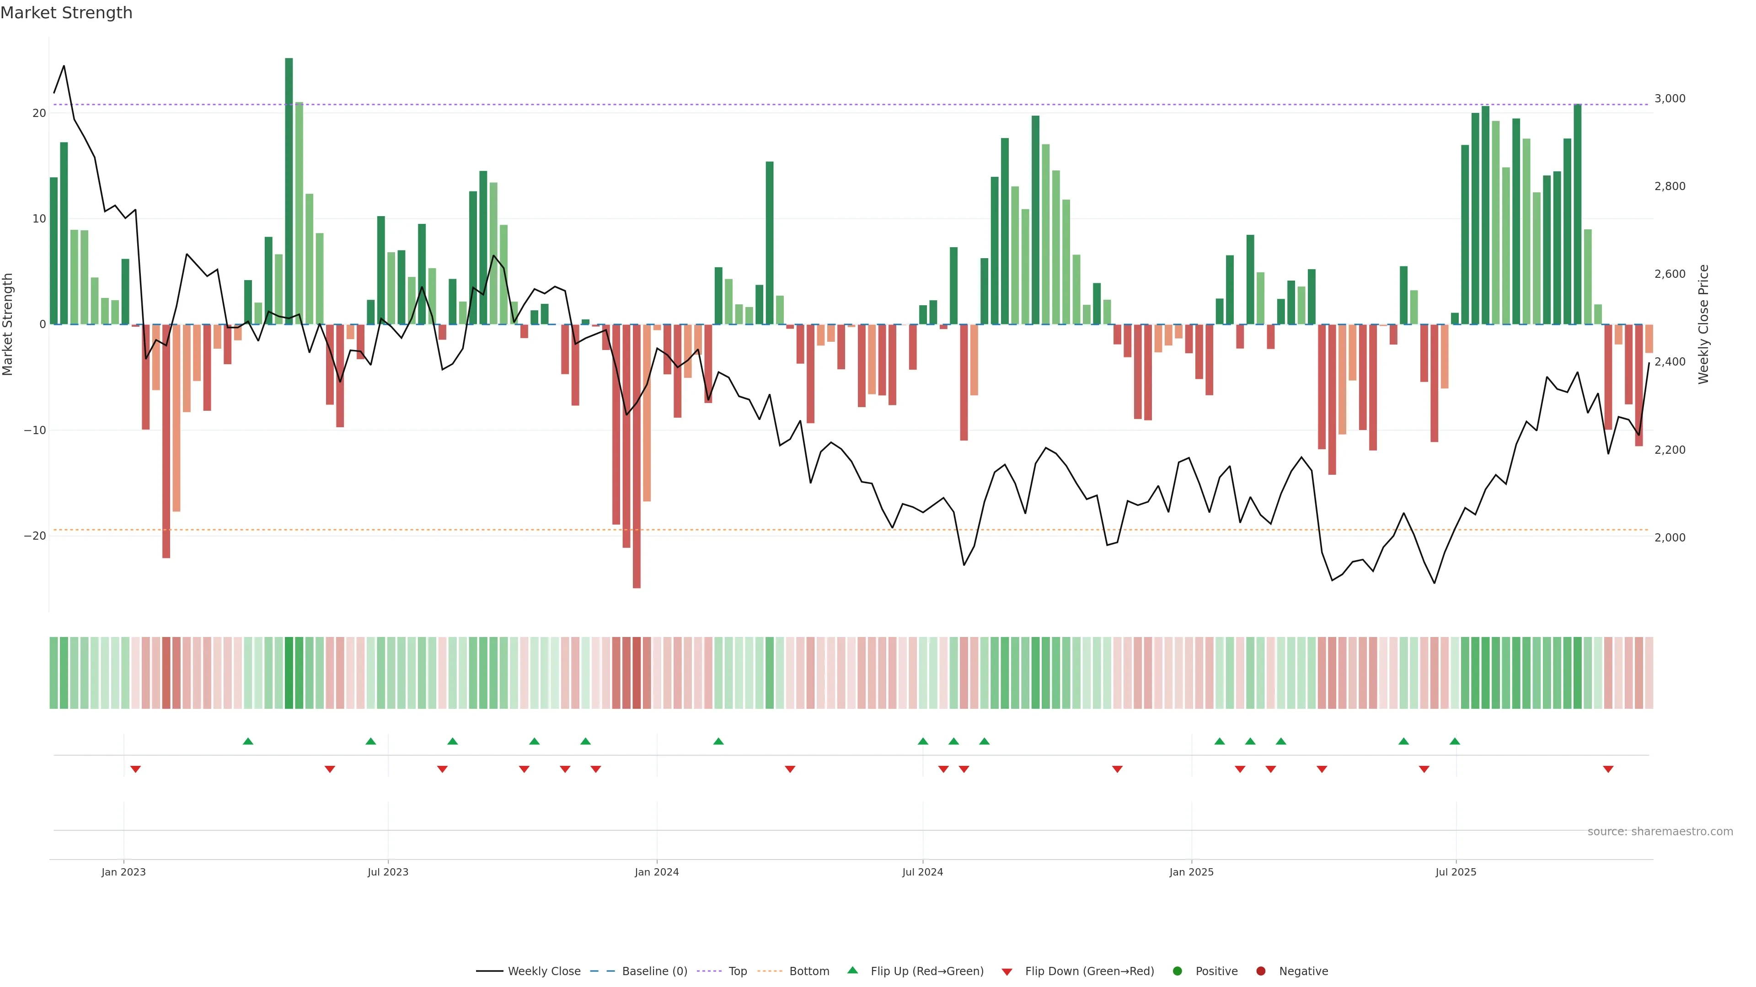The width and height of the screenshot is (1756, 987).
Task: Click the Flip Up green triangle legend icon
Action: [852, 970]
